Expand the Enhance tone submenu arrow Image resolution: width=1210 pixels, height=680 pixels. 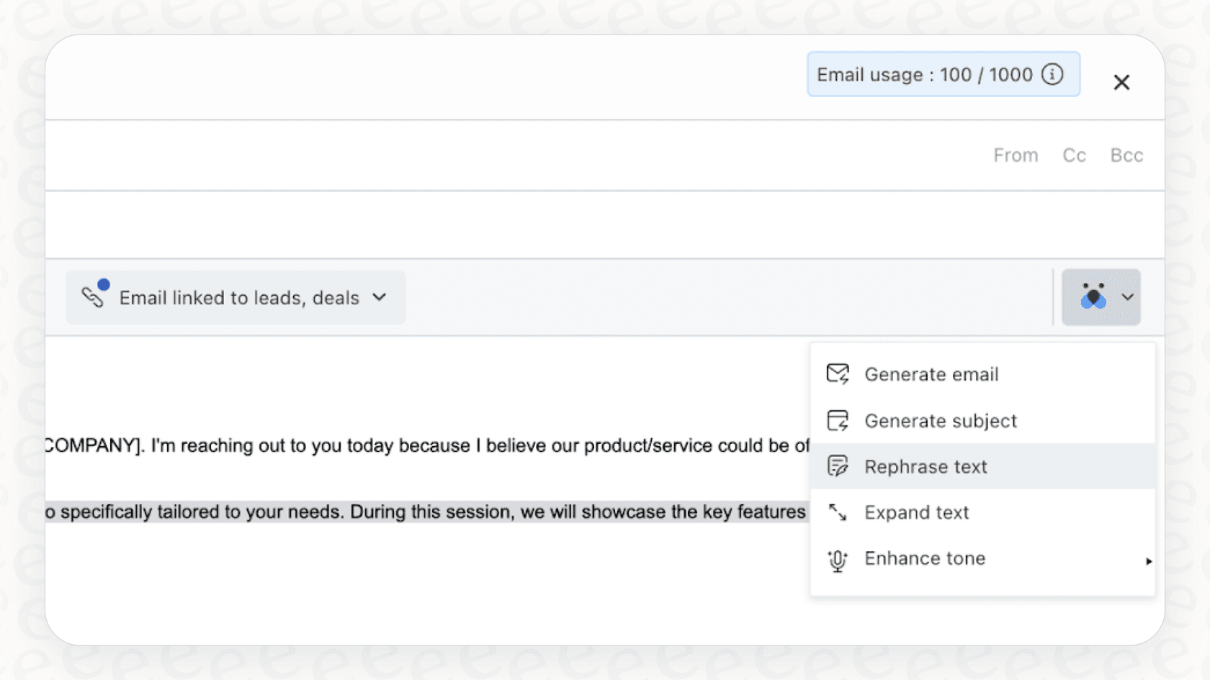pos(1148,561)
